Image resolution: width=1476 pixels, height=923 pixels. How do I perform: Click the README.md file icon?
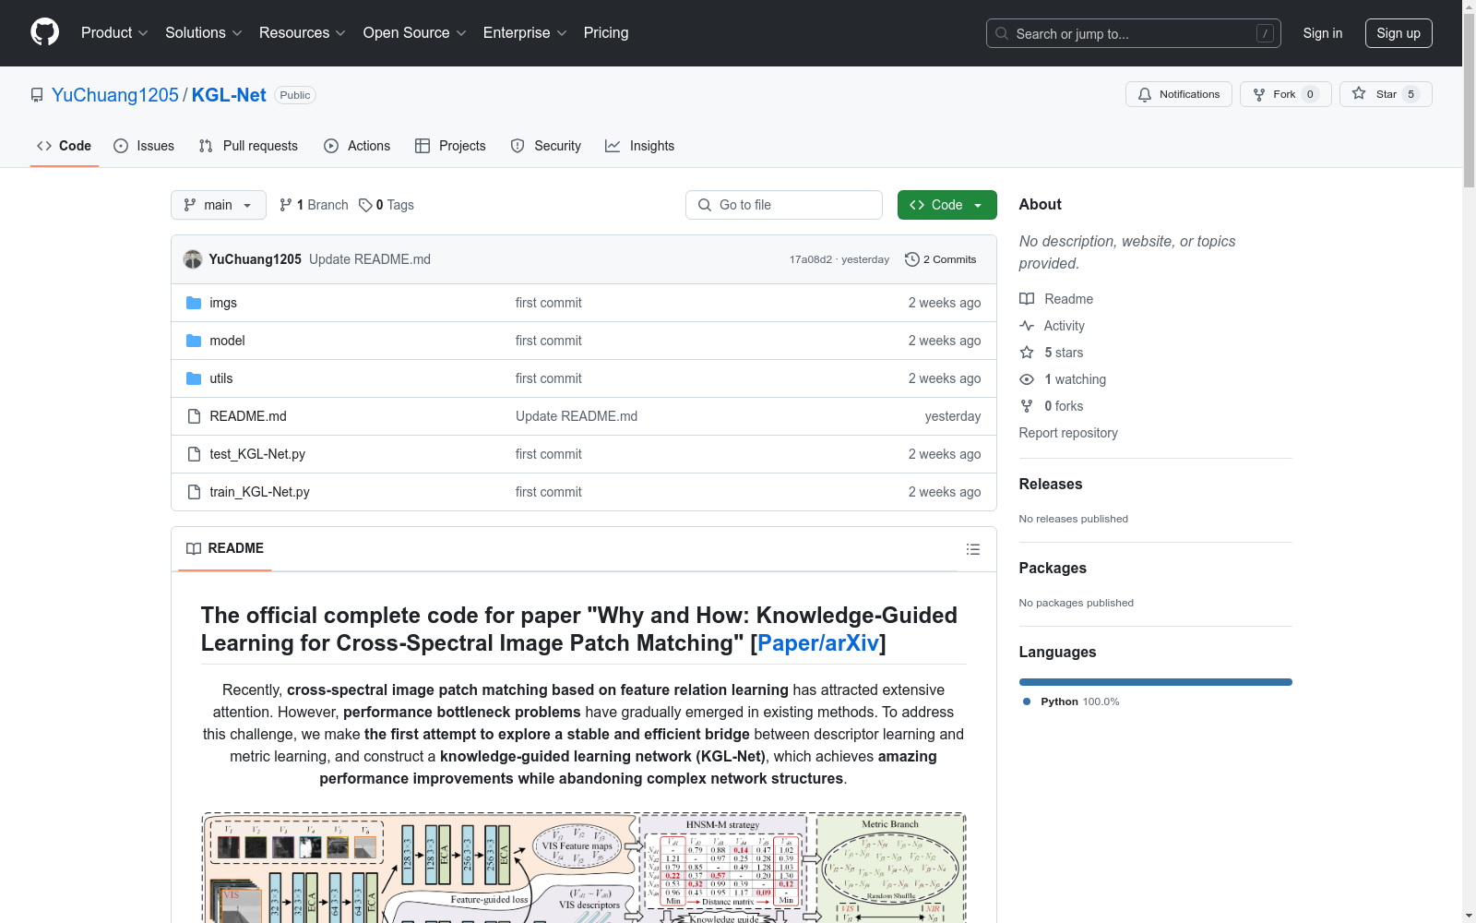(194, 416)
